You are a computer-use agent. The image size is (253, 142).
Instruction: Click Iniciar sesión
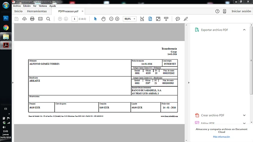[241, 11]
